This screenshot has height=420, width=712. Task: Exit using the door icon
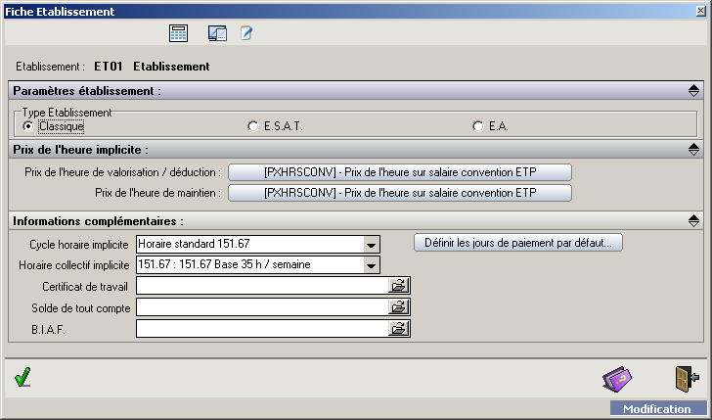(x=686, y=378)
